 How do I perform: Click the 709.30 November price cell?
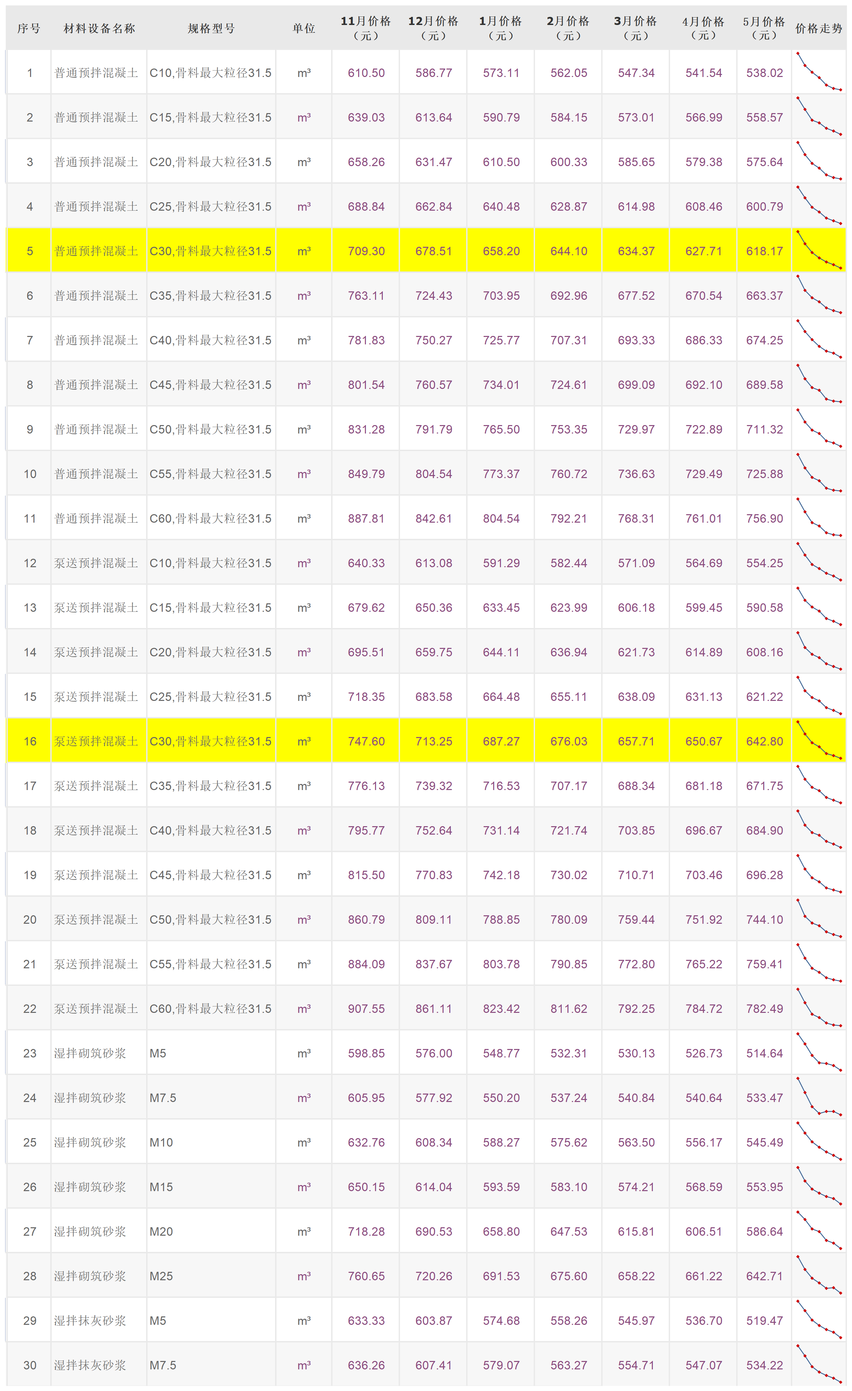pos(366,251)
